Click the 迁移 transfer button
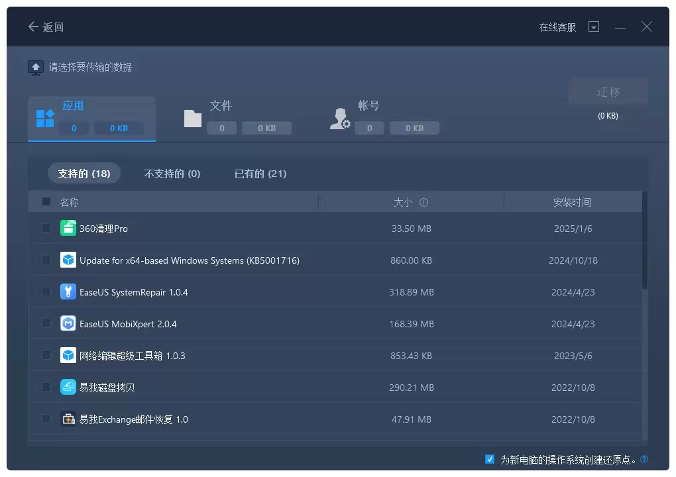Viewport: 676px width, 477px height. [x=608, y=91]
